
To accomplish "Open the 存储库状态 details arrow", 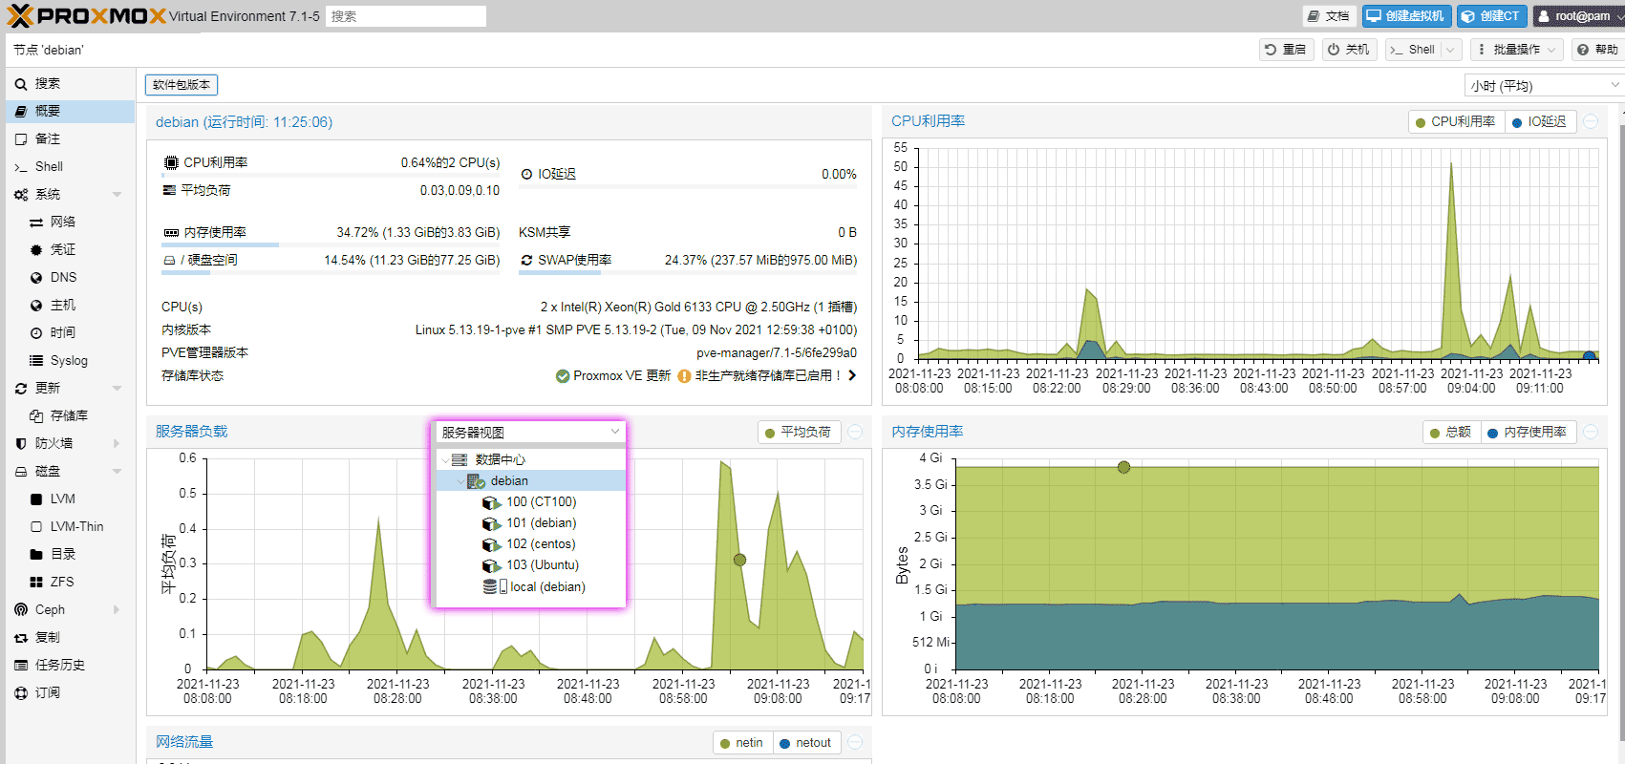I will [x=852, y=375].
